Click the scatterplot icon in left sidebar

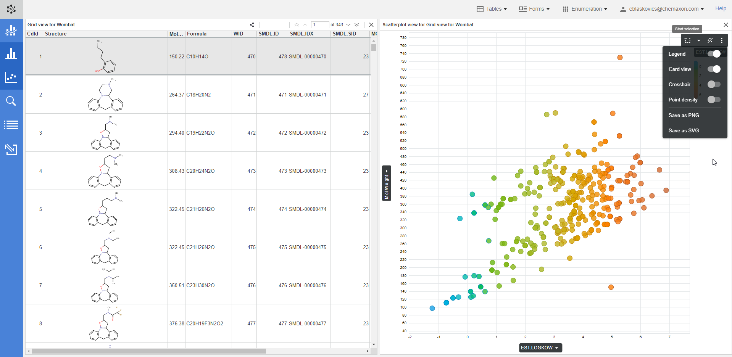tap(11, 77)
